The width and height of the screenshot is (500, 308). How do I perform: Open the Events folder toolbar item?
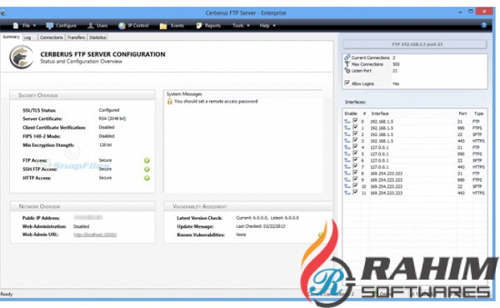coord(172,26)
